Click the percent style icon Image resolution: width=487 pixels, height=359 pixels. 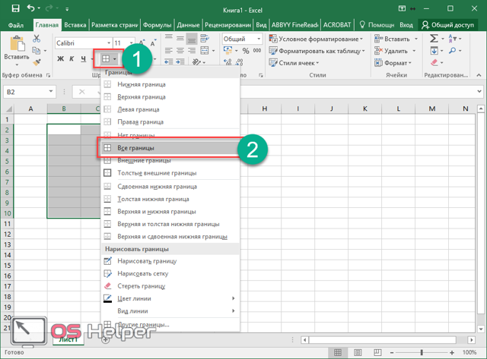(x=246, y=51)
